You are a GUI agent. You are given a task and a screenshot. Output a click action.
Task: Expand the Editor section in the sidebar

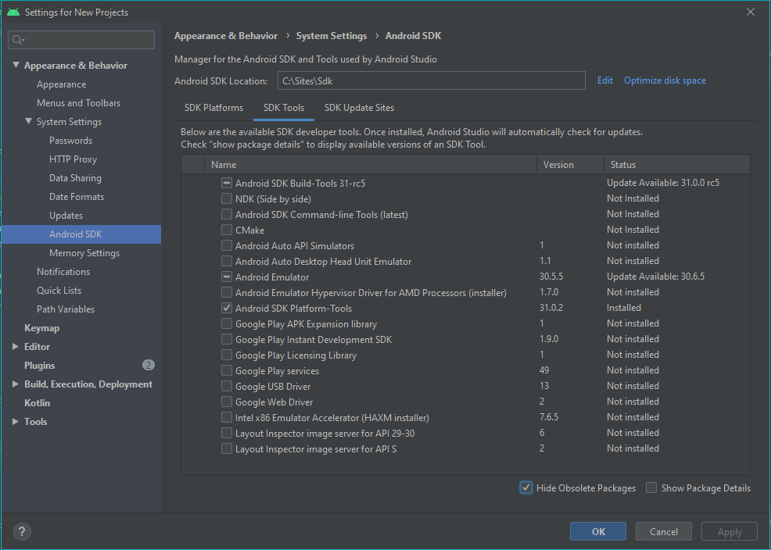coord(13,346)
